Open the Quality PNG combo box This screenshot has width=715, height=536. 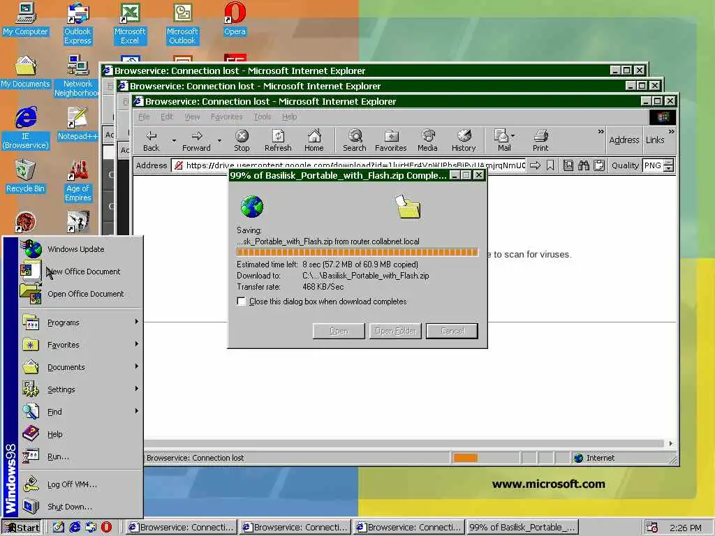[x=658, y=165]
